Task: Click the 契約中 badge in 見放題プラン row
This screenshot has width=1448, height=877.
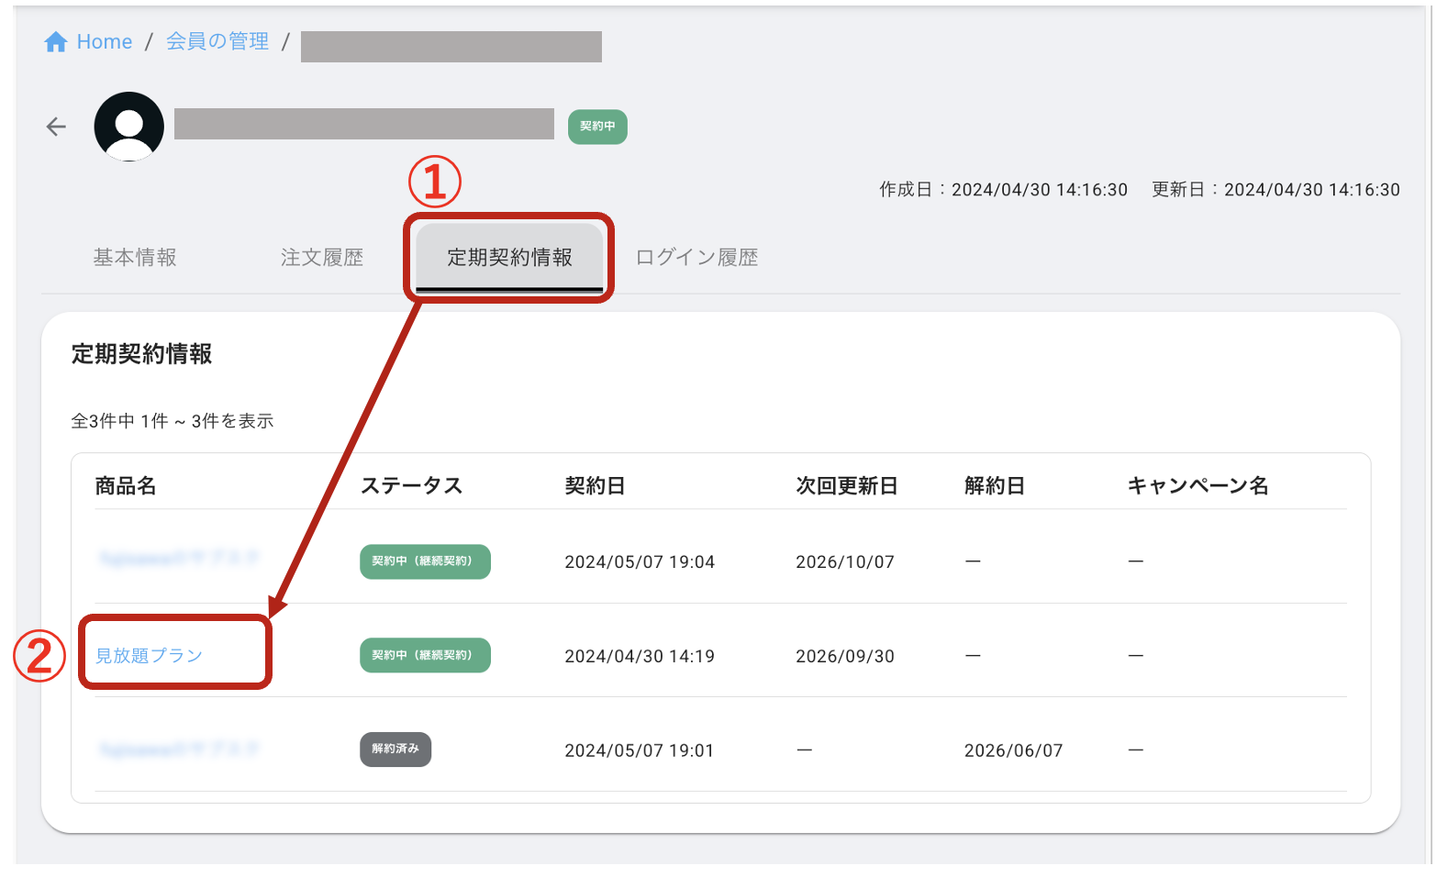Action: (425, 655)
